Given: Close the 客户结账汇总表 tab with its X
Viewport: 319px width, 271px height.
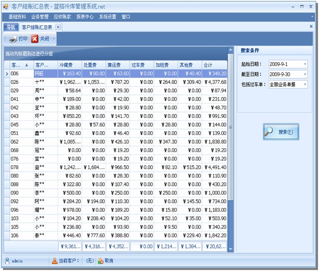Looking at the screenshot, I should coord(58,27).
